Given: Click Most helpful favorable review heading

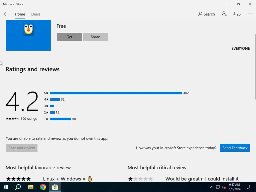Looking at the screenshot, I should pos(38,167).
